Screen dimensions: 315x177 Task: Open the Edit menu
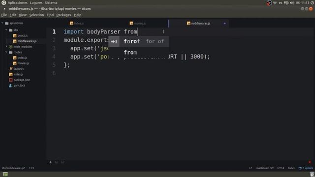pyautogui.click(x=13, y=15)
